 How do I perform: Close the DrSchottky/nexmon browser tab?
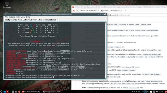coord(98,11)
